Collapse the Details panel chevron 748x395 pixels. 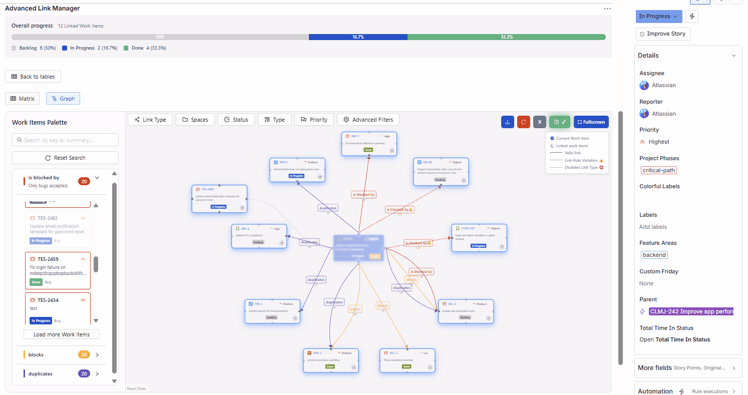tap(733, 55)
